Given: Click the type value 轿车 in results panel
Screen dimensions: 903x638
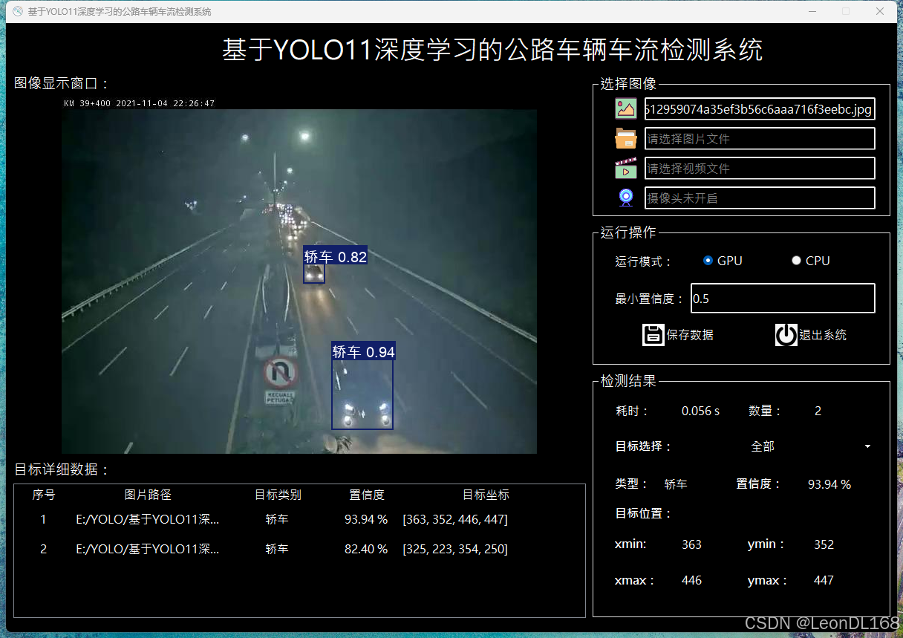Looking at the screenshot, I should (x=676, y=484).
